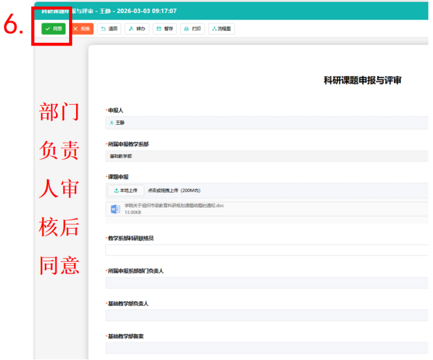Click the orange 拒绝 reject button
Image resolution: width=433 pixels, height=360 pixels.
82,29
